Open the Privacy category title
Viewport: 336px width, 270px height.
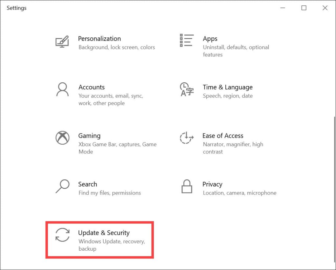(212, 184)
